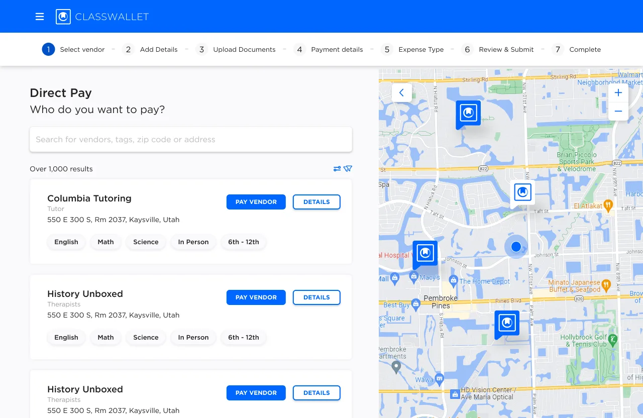
Task: Go to step 6 Review & Submit
Action: (497, 49)
